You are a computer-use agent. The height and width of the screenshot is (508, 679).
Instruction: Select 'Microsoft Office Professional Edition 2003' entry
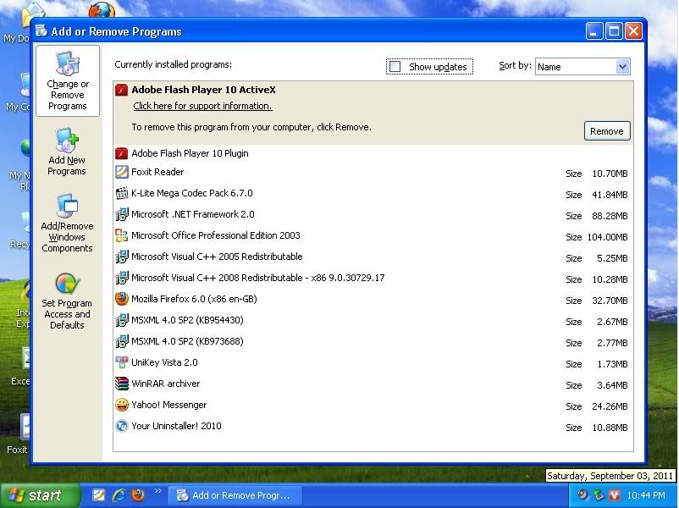216,235
